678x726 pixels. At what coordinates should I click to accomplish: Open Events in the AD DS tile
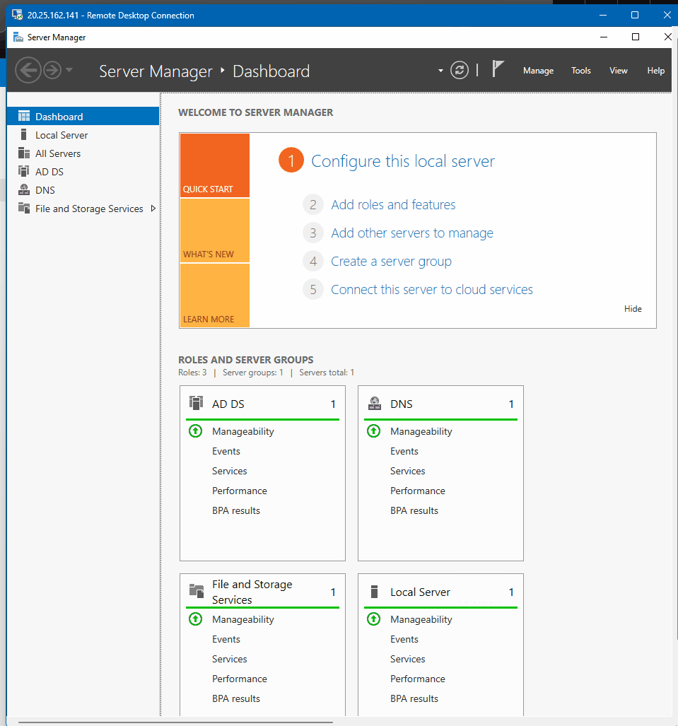(x=226, y=451)
